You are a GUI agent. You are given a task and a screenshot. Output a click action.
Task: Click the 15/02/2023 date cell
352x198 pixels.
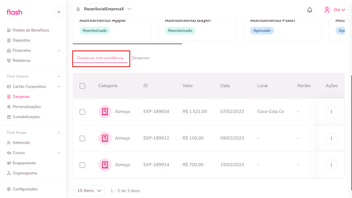[232, 165]
